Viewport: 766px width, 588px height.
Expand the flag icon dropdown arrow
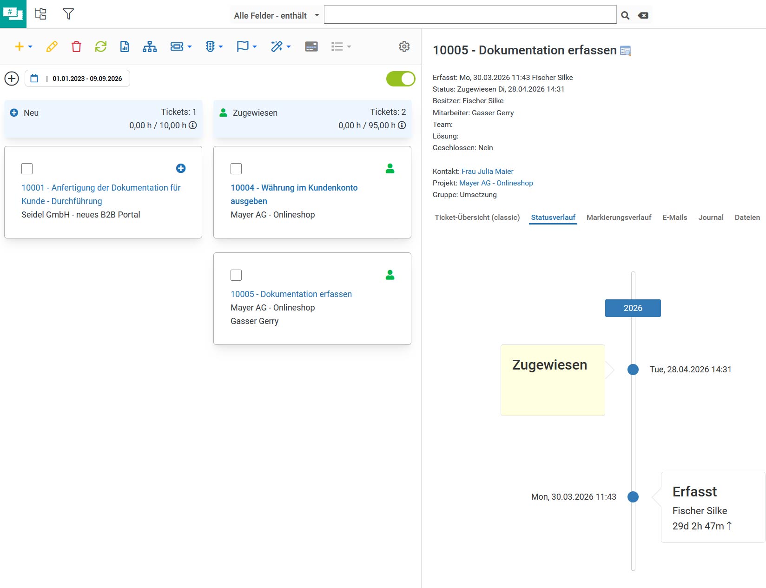(255, 47)
